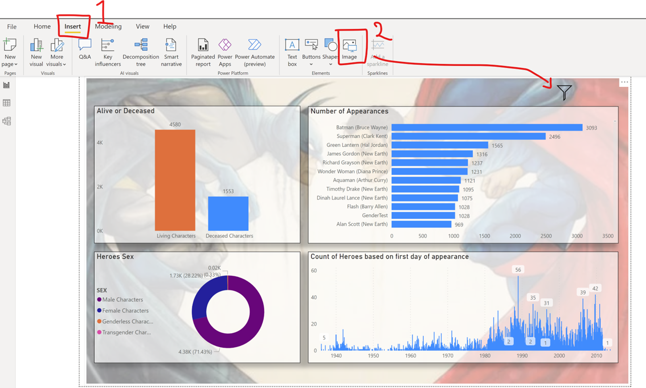Open the Help ribbon tab

point(169,26)
